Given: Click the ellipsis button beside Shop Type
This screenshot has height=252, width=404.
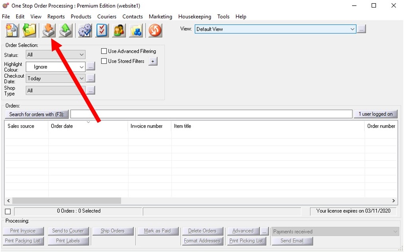Looking at the screenshot, I should [x=91, y=91].
